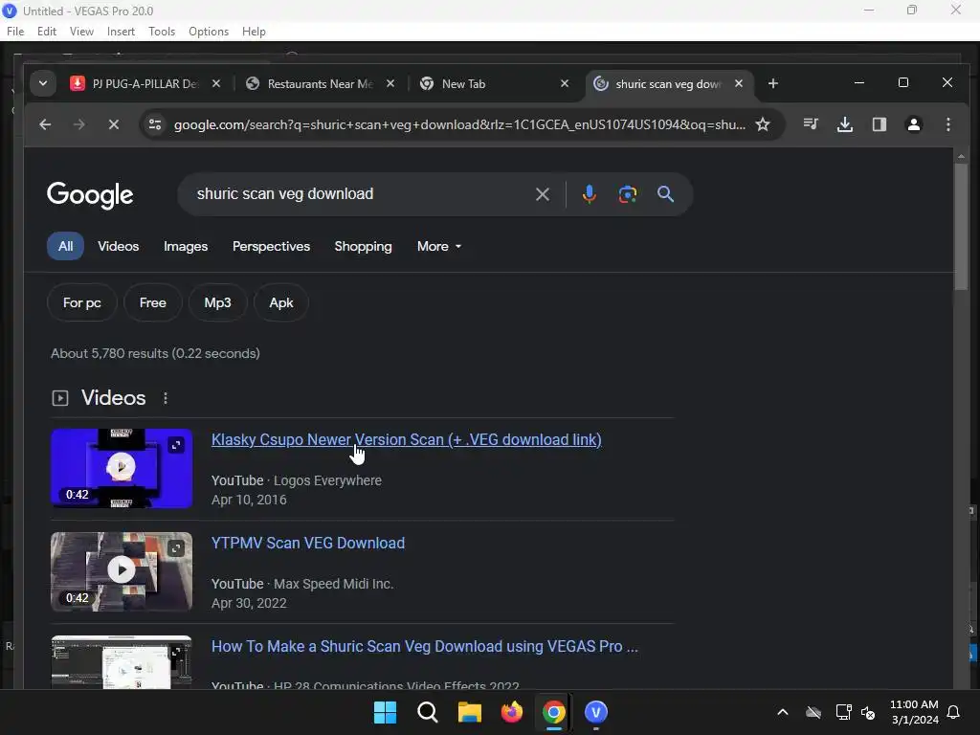Image resolution: width=980 pixels, height=735 pixels.
Task: Select the Videos results filter
Action: (x=118, y=246)
